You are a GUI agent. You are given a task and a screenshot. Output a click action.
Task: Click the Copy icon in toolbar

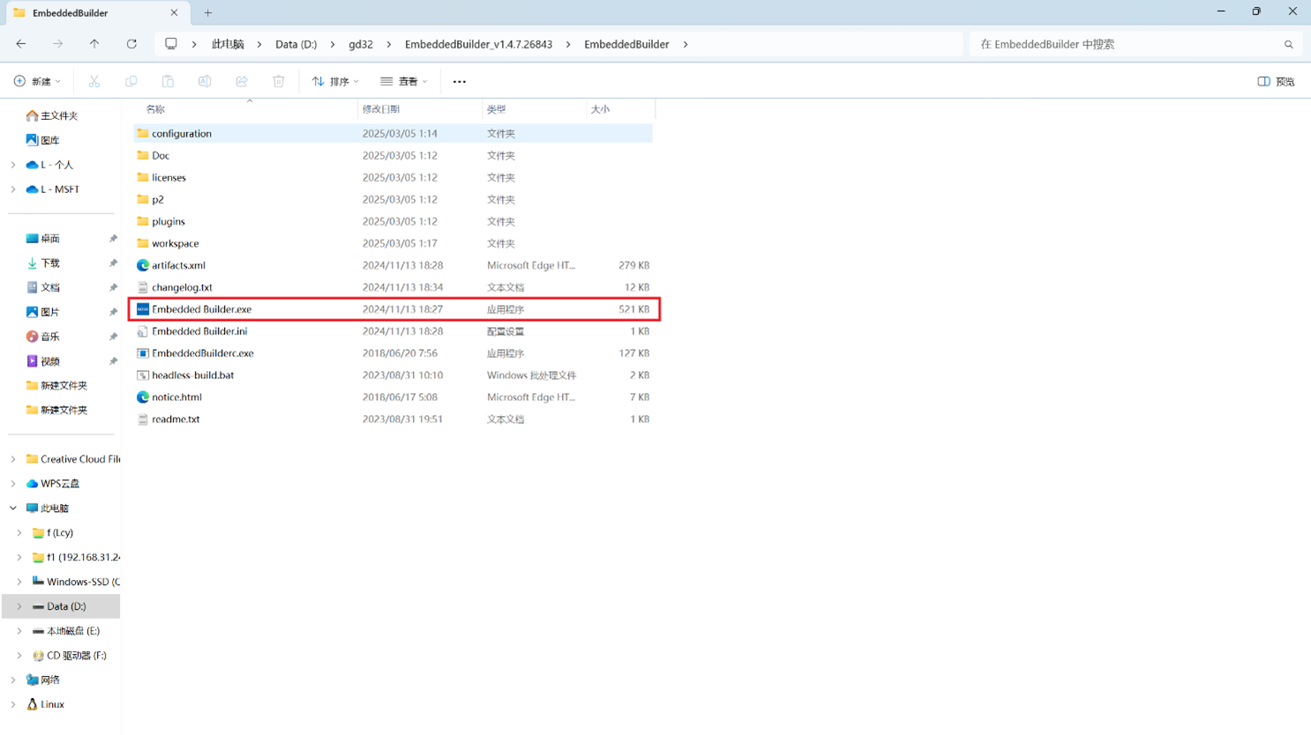131,81
